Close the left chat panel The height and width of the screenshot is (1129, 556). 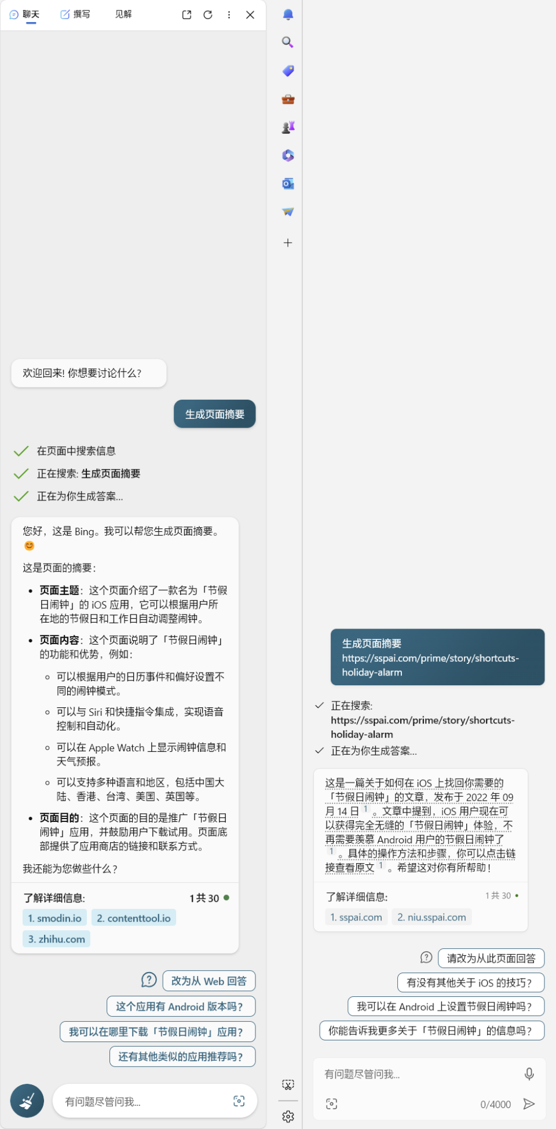pyautogui.click(x=250, y=15)
